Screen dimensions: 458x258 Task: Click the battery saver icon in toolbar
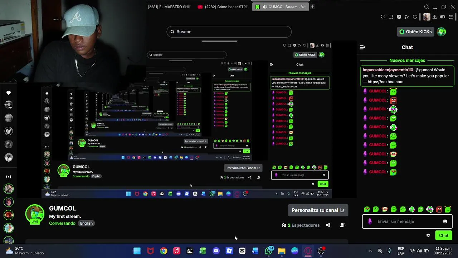(x=443, y=17)
